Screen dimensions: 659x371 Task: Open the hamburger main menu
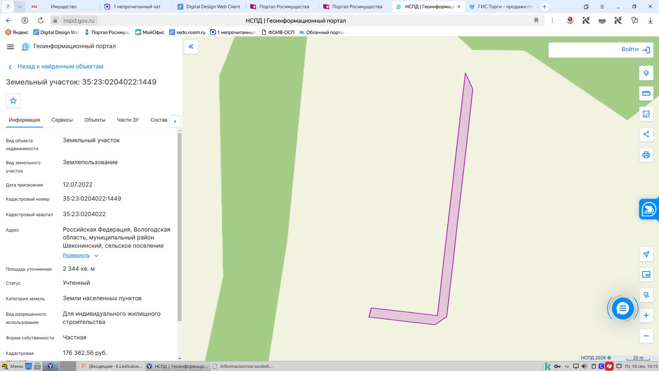pyautogui.click(x=11, y=47)
